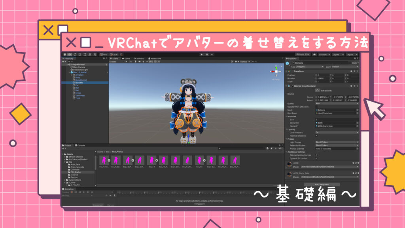Select the Rotate tool

click(x=75, y=55)
